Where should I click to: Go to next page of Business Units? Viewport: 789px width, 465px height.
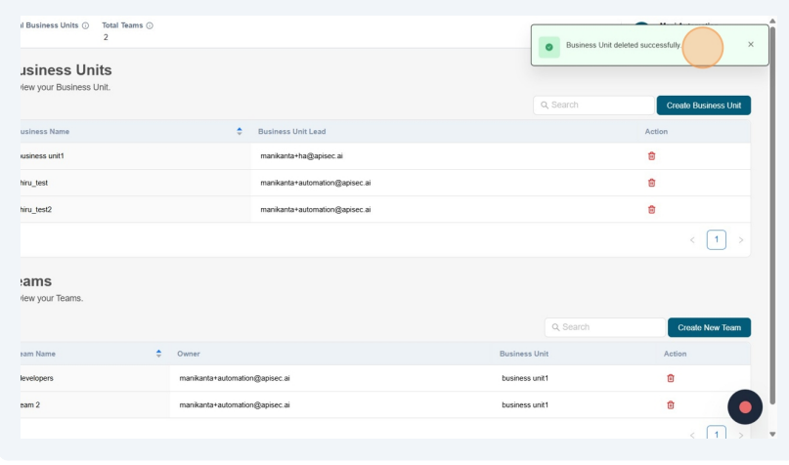[x=741, y=240]
